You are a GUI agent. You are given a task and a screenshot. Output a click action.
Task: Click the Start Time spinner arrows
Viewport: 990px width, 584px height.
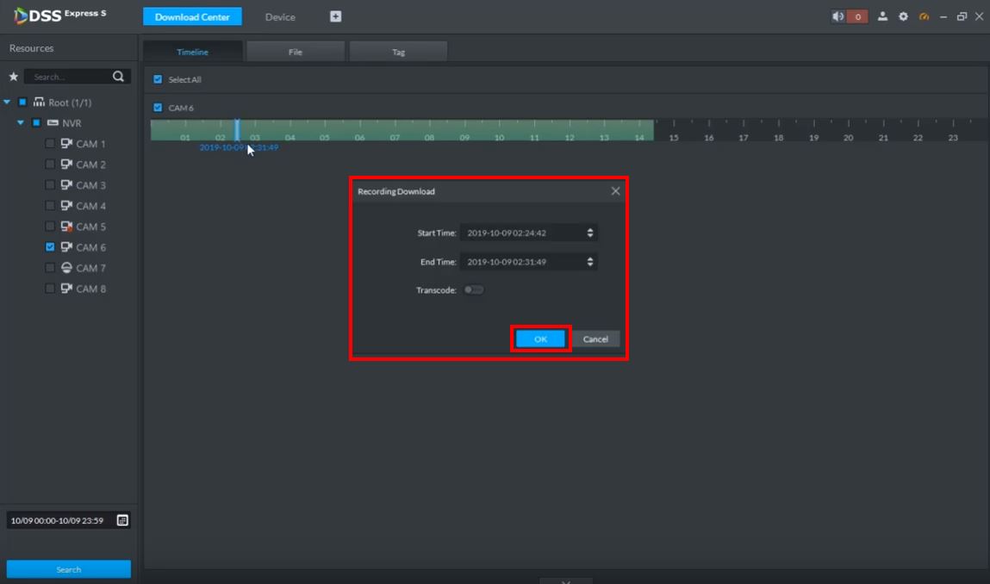pyautogui.click(x=589, y=233)
